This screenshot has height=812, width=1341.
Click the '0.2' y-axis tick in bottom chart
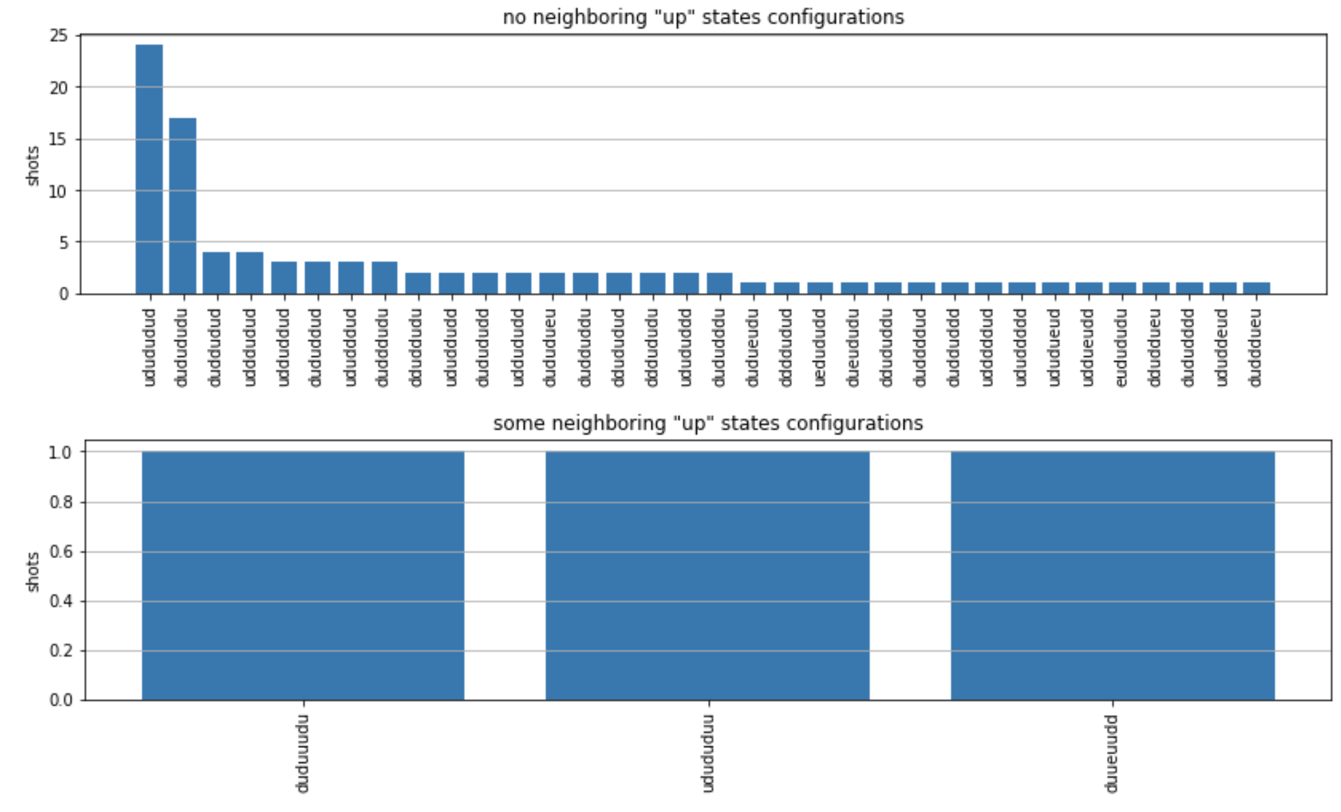click(x=61, y=650)
